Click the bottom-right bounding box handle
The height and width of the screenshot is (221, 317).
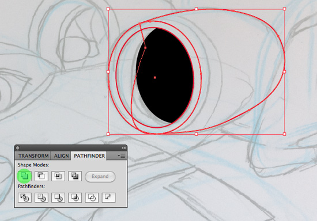[285, 134]
